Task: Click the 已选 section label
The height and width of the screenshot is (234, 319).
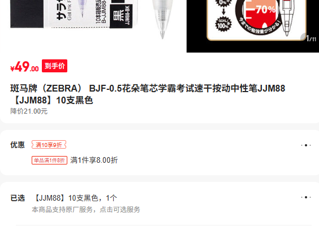Action: [18, 198]
